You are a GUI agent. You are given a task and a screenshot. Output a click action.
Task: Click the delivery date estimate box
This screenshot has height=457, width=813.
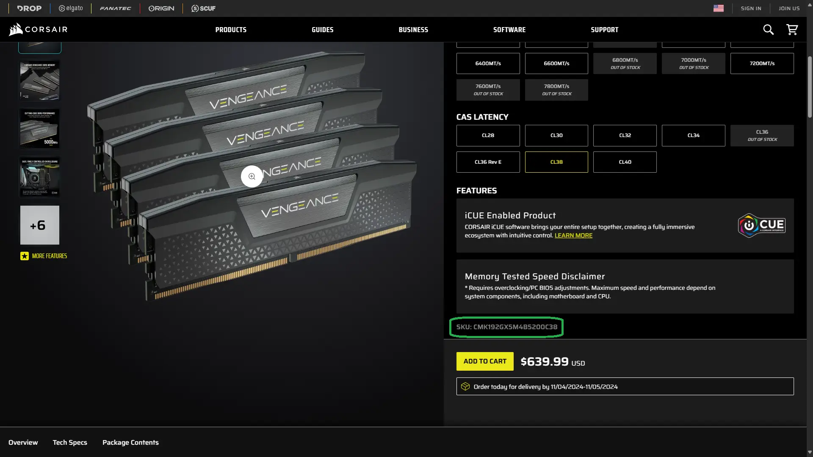pos(625,386)
